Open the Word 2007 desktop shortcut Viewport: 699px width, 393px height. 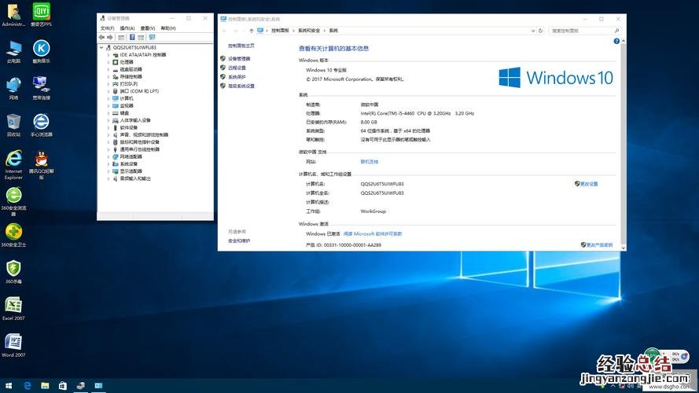click(13, 342)
